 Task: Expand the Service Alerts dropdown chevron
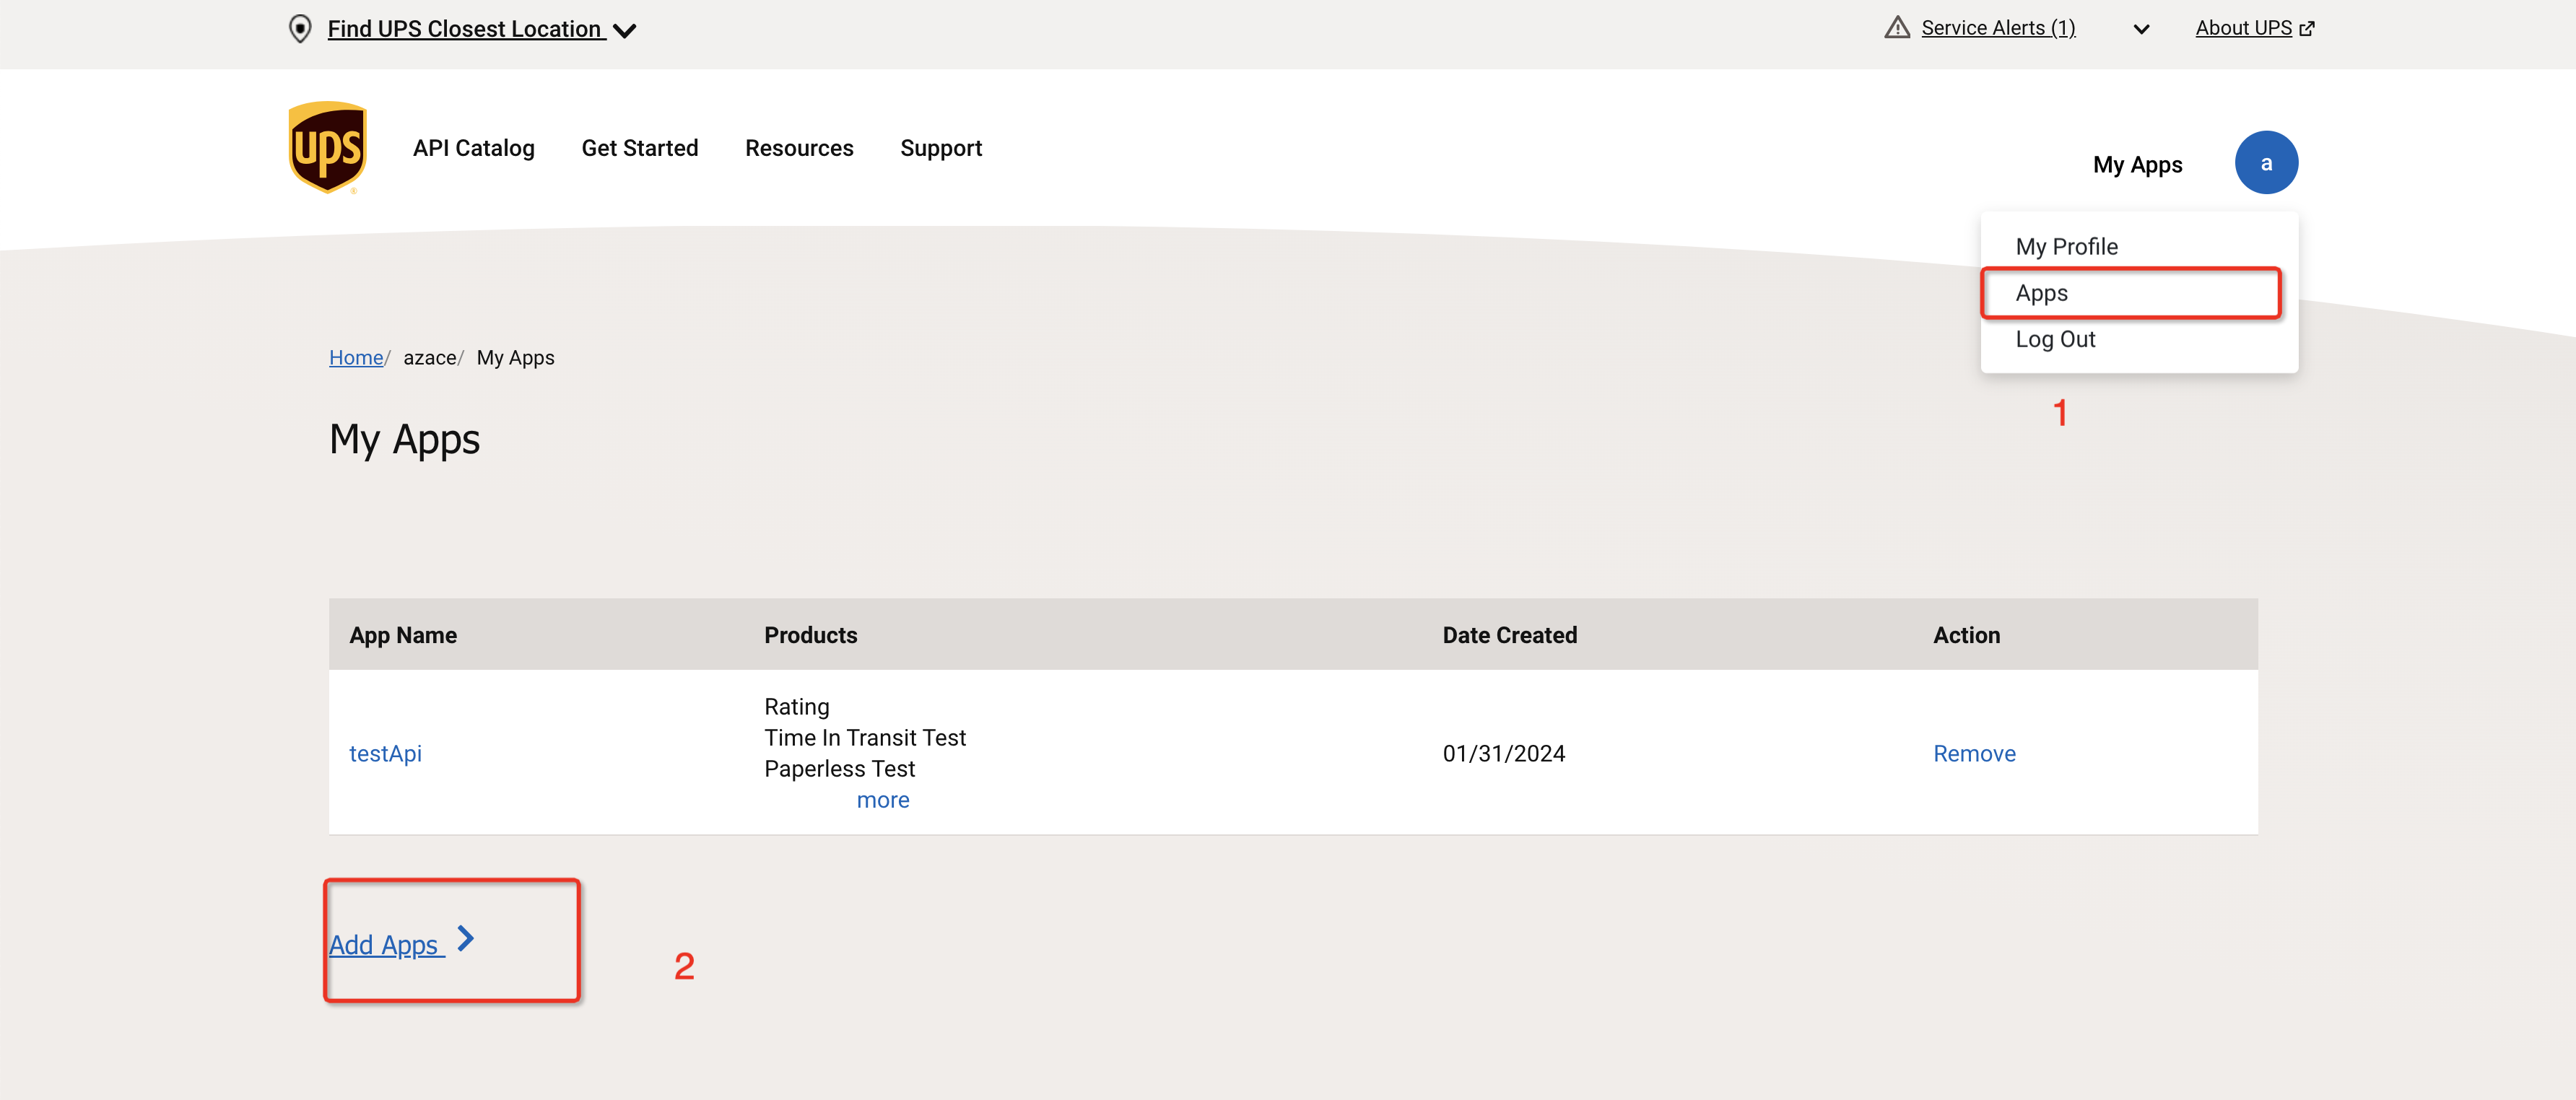(2141, 29)
